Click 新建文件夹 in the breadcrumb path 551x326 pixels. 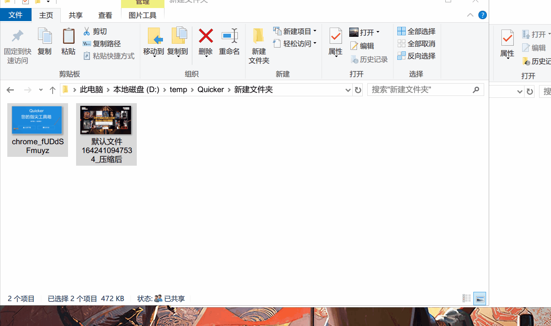click(254, 90)
